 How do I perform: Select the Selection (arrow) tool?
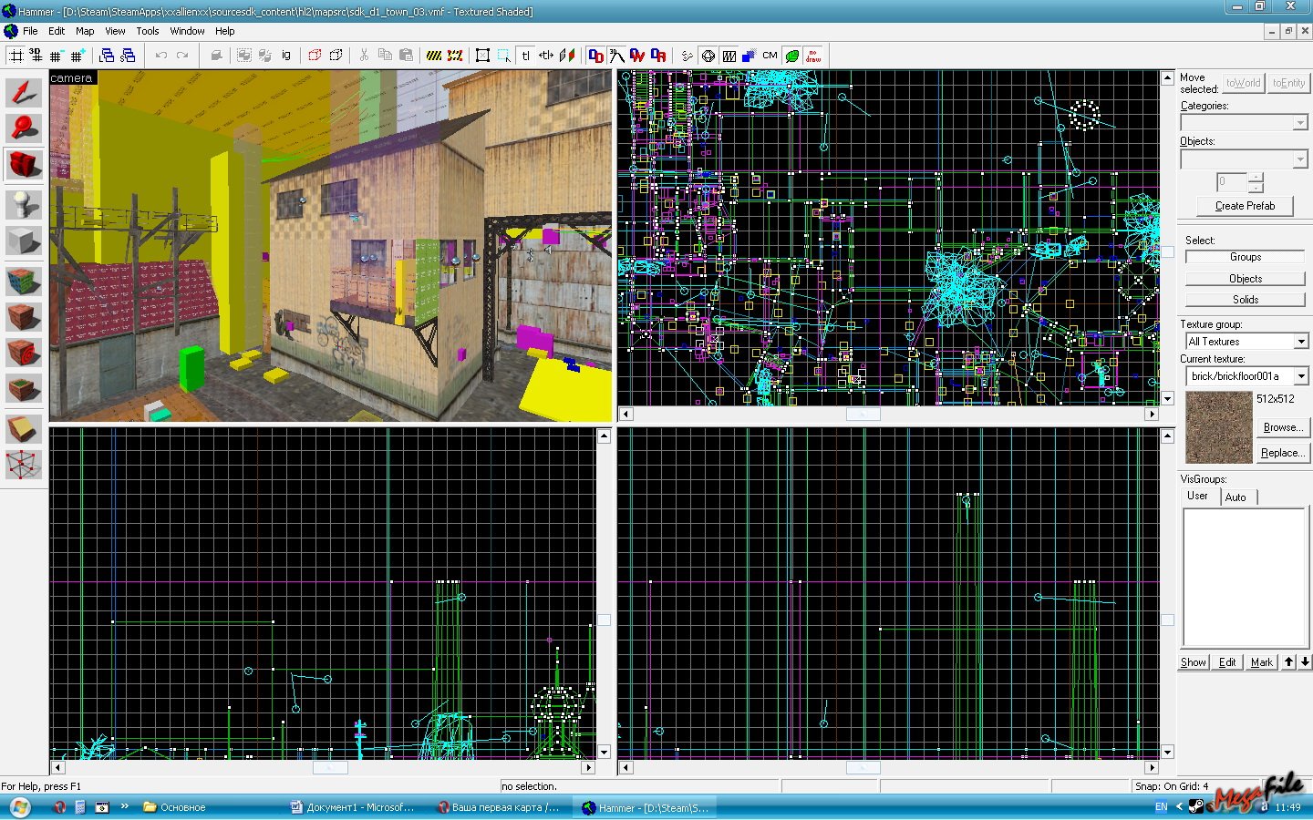tap(24, 92)
